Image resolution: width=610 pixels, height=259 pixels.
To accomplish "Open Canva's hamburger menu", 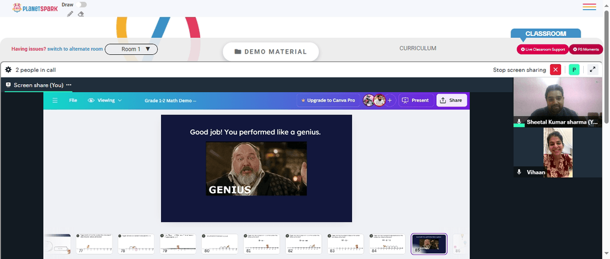I will [x=55, y=101].
